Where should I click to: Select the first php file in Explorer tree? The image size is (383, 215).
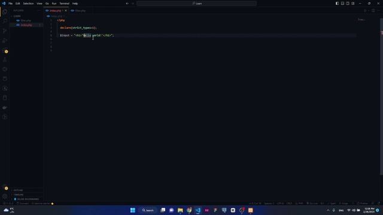[26, 21]
